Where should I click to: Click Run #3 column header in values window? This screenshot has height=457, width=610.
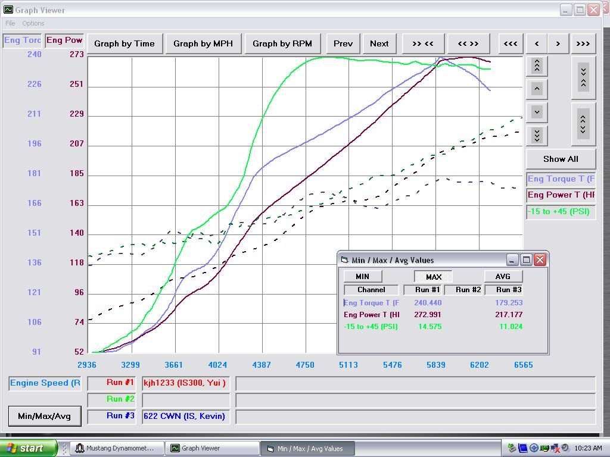503,290
